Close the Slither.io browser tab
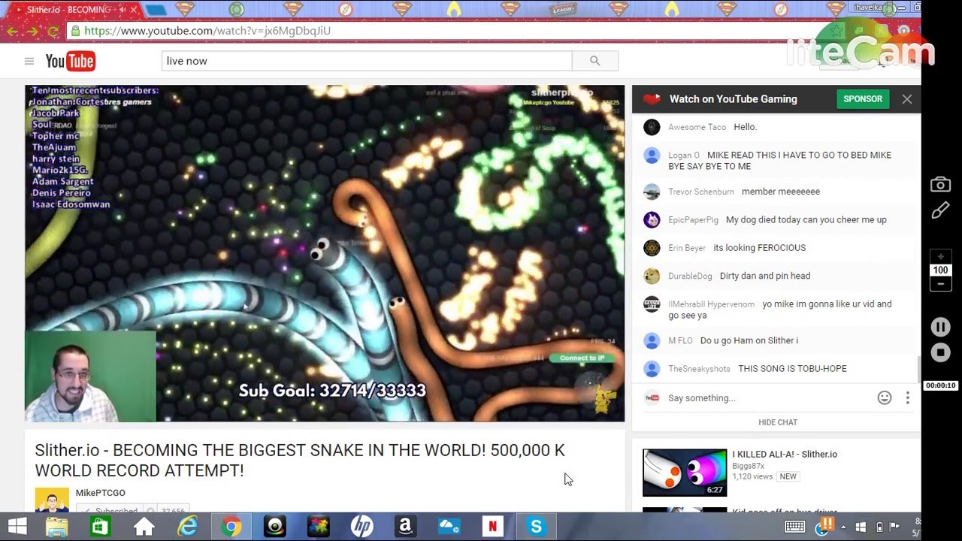Screen dimensions: 962x541 pos(134,10)
